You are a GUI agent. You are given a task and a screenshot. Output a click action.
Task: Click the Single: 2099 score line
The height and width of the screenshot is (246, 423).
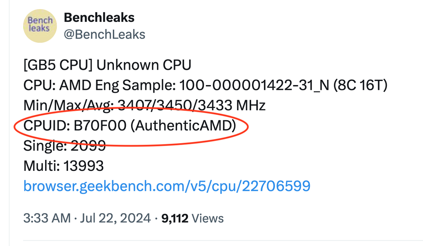(x=65, y=145)
